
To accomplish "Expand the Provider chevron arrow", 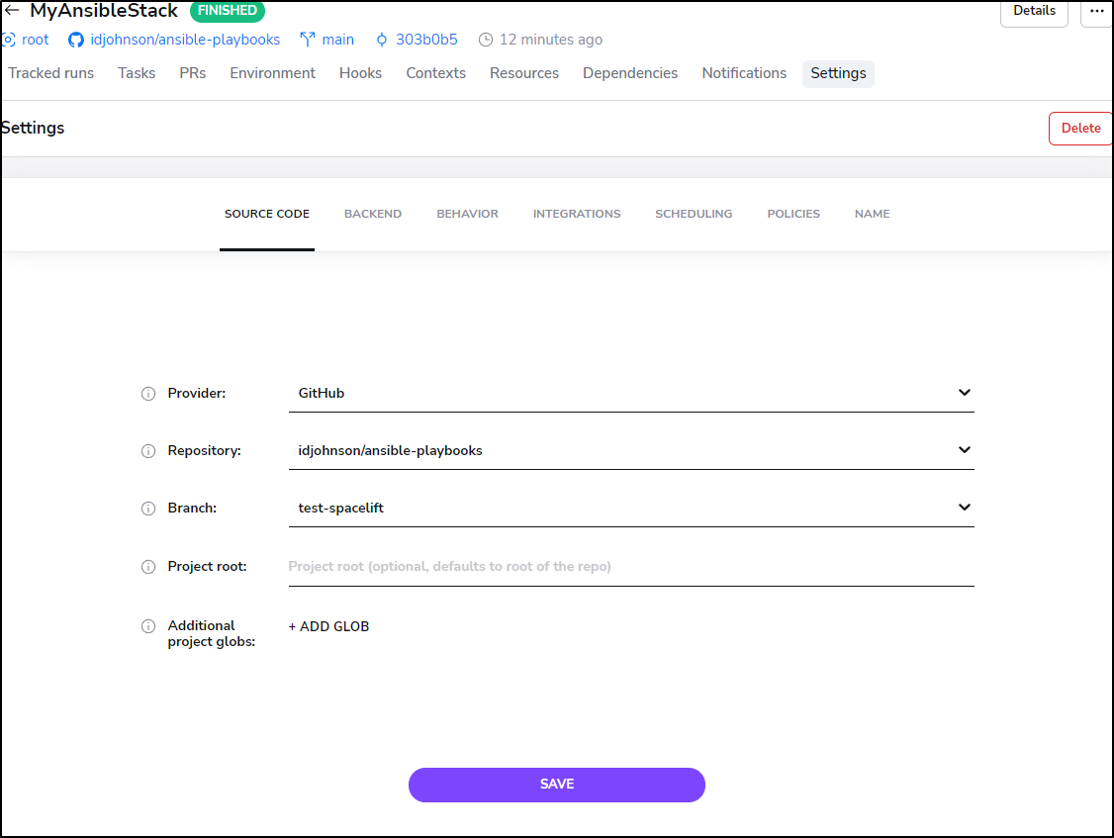I will [x=964, y=393].
